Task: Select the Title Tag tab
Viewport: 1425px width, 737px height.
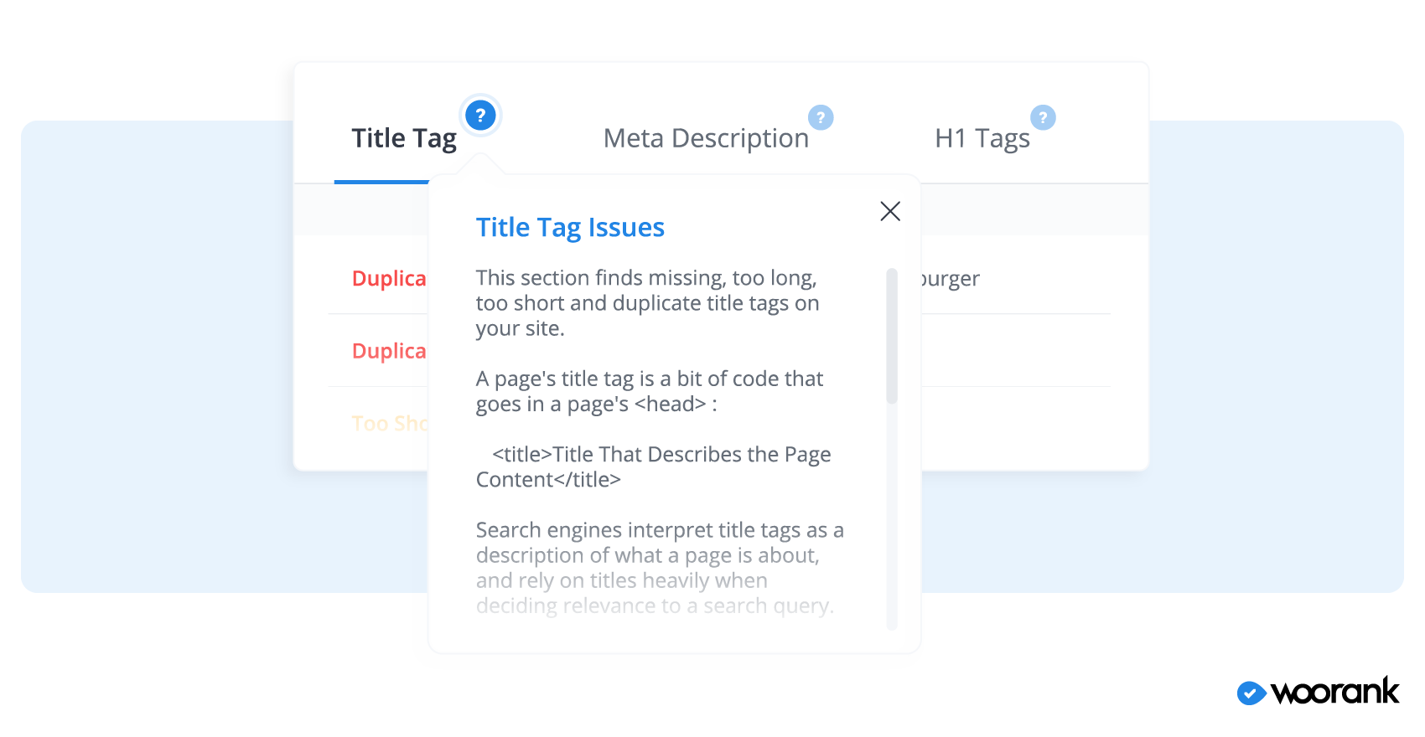Action: click(403, 139)
